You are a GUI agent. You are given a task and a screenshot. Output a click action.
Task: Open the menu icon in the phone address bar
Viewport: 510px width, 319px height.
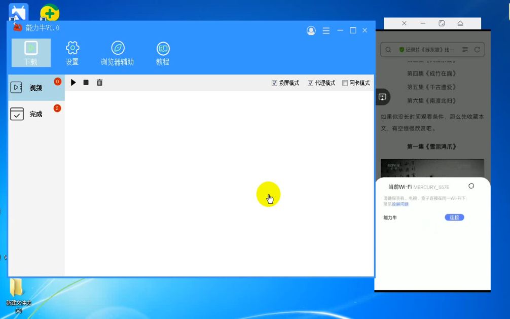465,50
